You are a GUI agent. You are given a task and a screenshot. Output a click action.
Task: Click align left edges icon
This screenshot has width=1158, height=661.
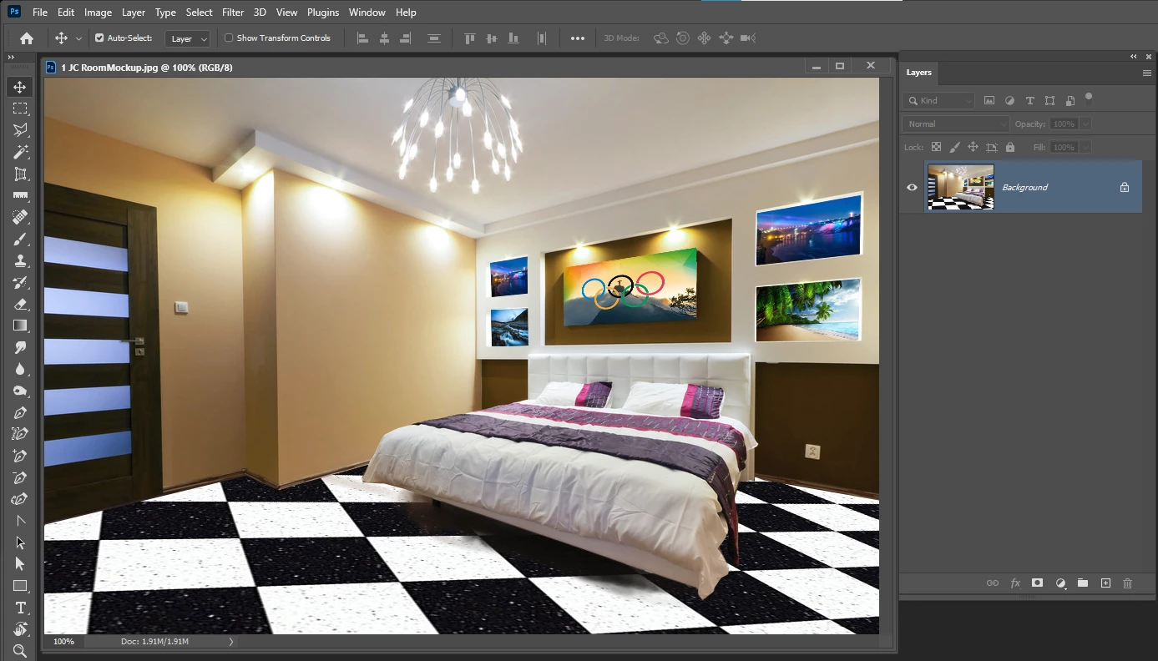[x=362, y=38]
